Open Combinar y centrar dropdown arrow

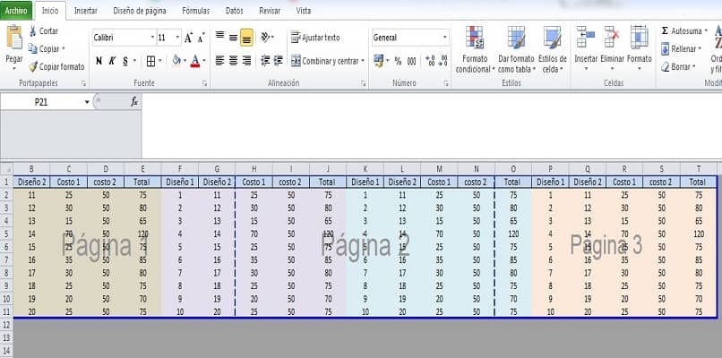pyautogui.click(x=363, y=61)
